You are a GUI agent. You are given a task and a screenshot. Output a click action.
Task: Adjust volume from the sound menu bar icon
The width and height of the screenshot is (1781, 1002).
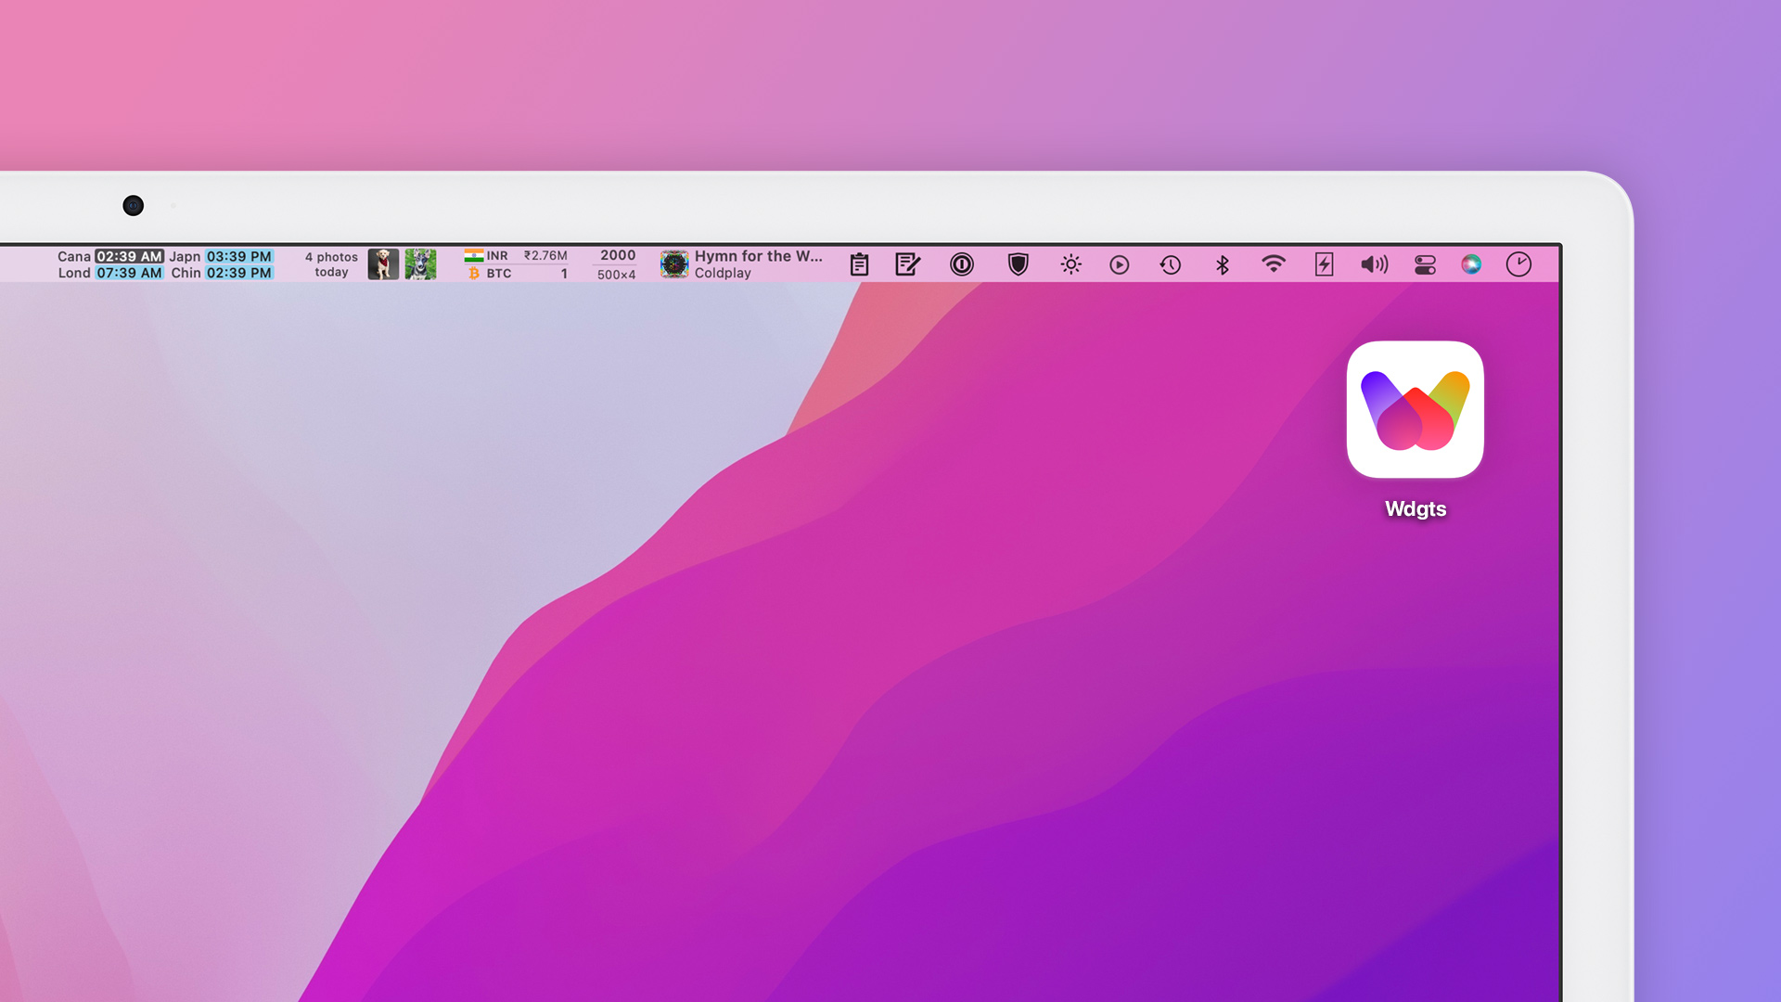click(x=1371, y=263)
